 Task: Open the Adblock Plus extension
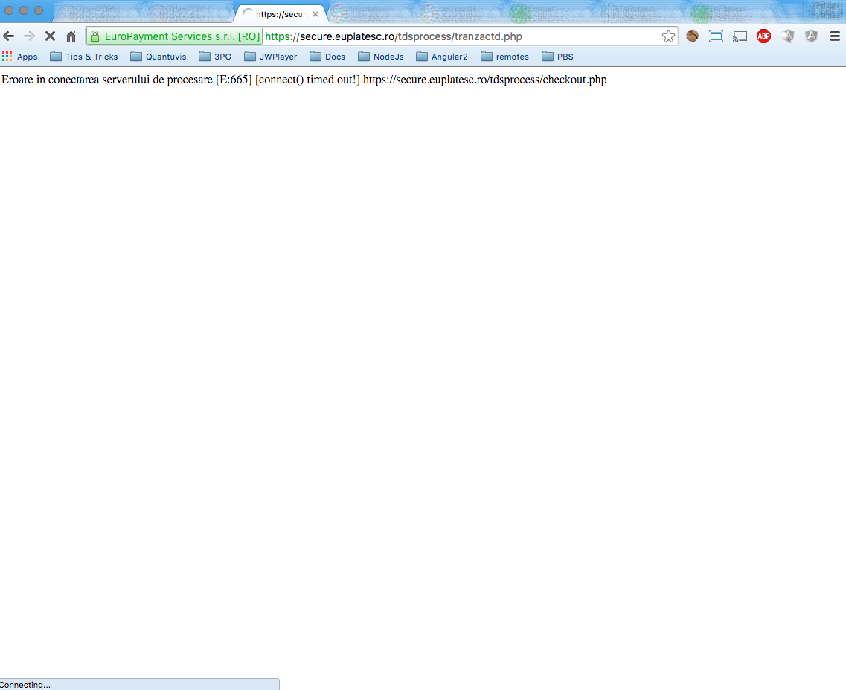763,36
